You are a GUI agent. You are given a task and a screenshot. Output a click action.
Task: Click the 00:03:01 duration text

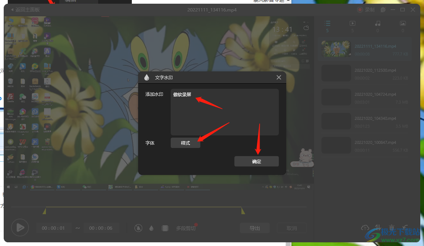pos(362,102)
